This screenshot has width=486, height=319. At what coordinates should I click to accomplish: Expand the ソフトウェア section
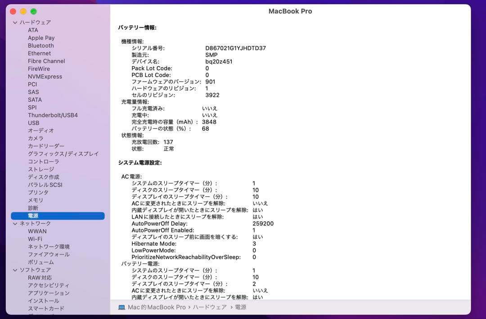pyautogui.click(x=16, y=269)
